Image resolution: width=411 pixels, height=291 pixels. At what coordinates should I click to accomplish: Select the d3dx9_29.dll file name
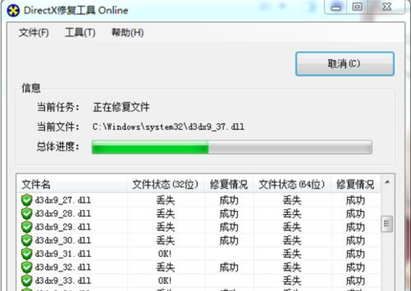[63, 227]
